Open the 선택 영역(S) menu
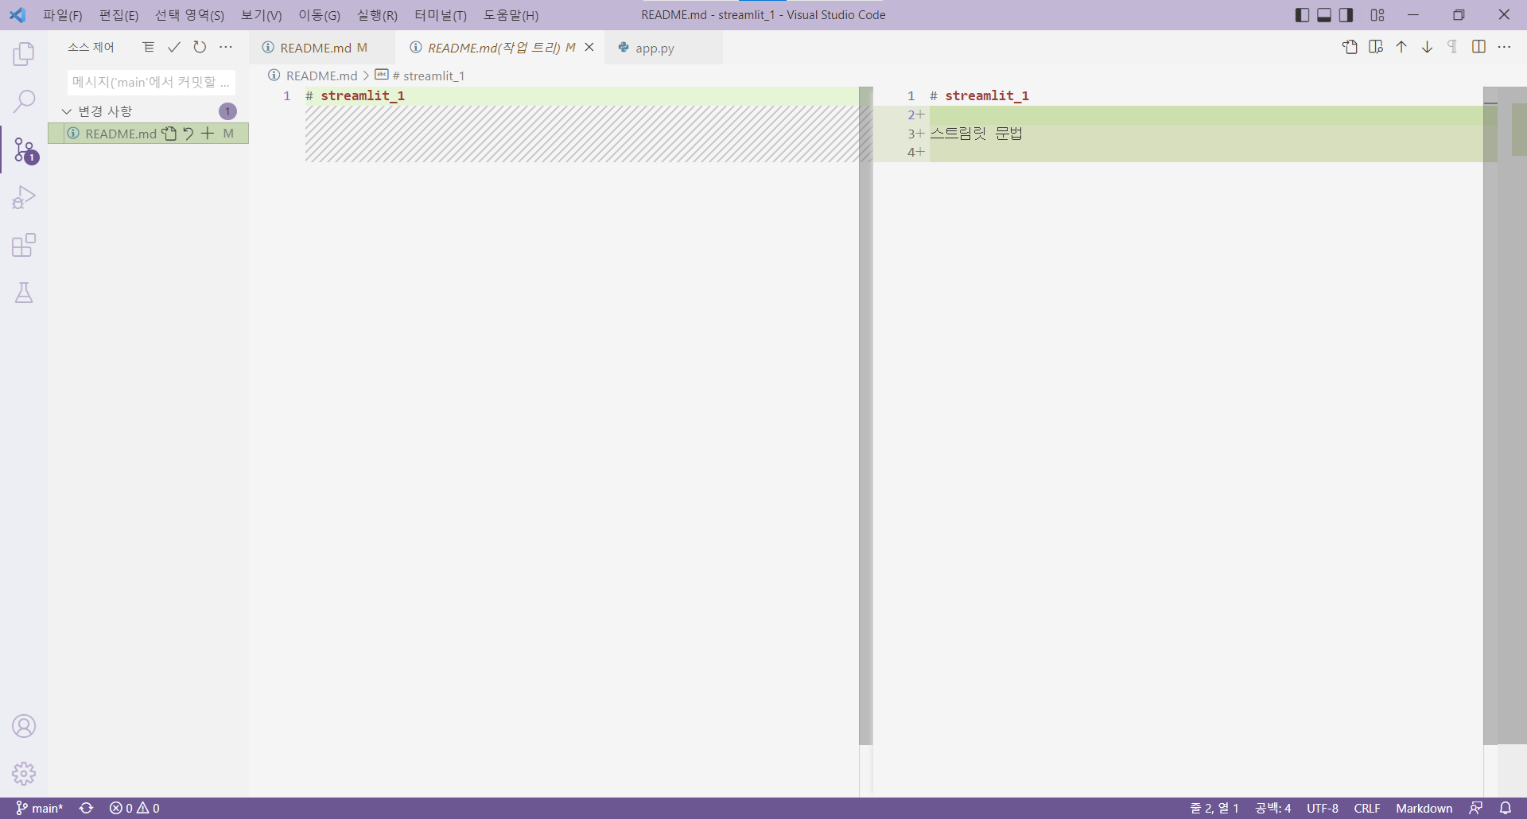The height and width of the screenshot is (819, 1527). tap(189, 15)
